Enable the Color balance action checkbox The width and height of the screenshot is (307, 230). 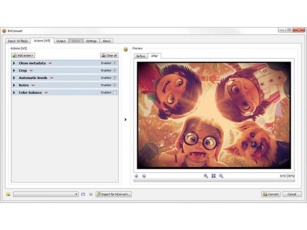pos(115,93)
